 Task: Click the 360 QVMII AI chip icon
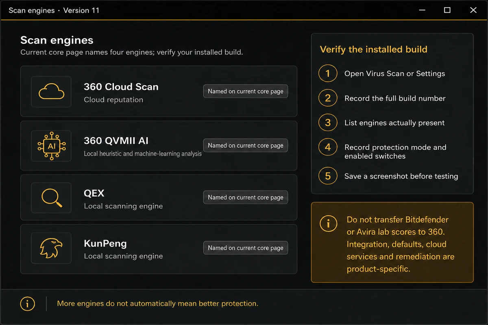[x=51, y=146]
